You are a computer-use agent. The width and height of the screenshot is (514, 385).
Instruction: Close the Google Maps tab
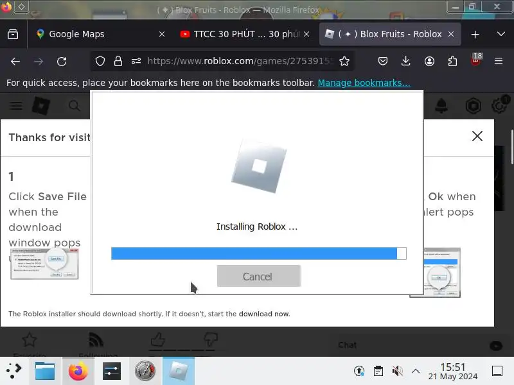click(162, 34)
